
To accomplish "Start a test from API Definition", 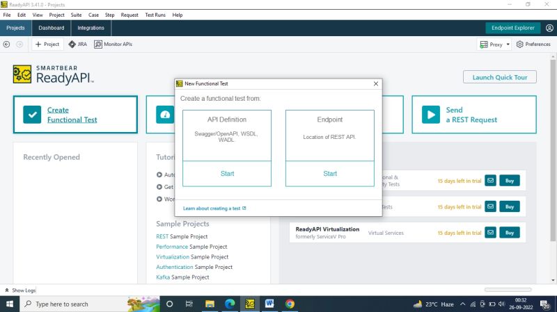I will [x=227, y=174].
